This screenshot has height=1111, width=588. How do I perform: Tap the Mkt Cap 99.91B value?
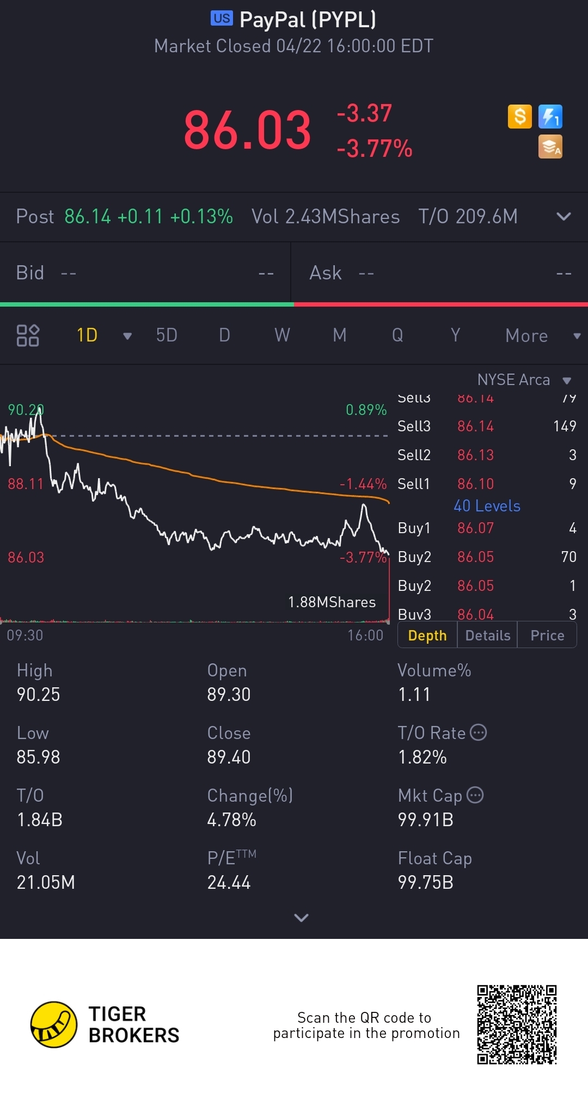426,820
